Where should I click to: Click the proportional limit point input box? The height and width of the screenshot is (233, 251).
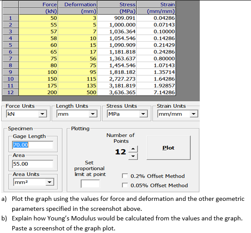pos(90,183)
